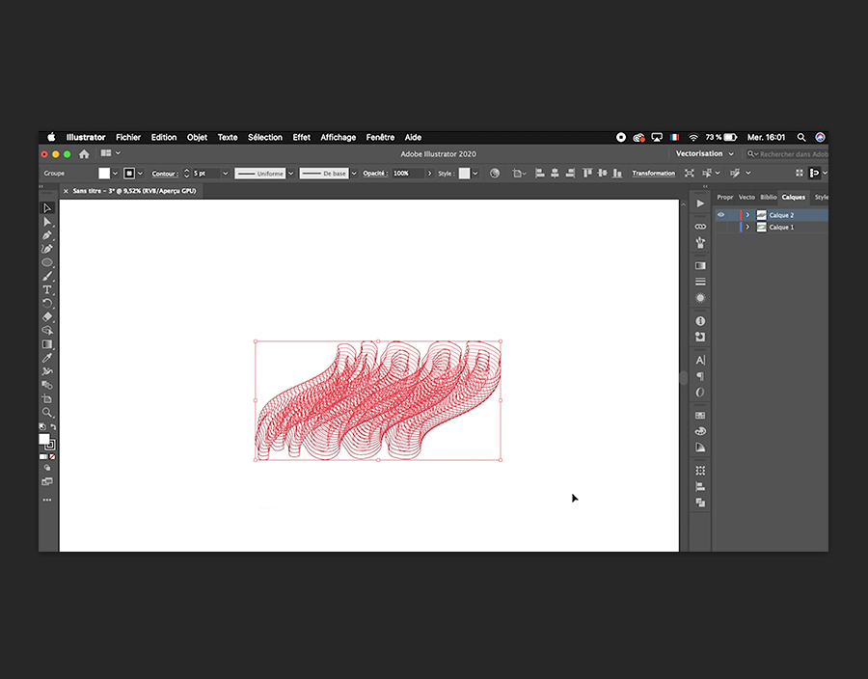Toggle visibility eye of Calque 2
The height and width of the screenshot is (679, 868).
(x=720, y=215)
